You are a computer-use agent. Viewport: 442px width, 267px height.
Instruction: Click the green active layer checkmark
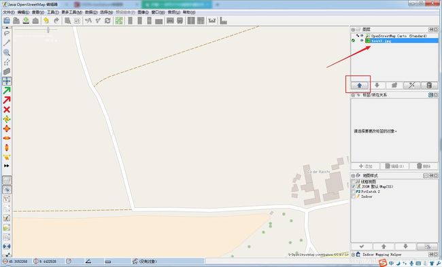tap(353, 41)
